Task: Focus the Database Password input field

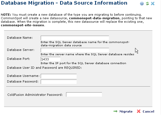Action: coord(59,82)
